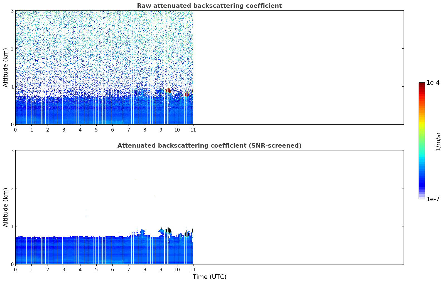Screen dimensions: 444x283
Task: Pick the dark blue section of the colorbar
Action: 422,183
